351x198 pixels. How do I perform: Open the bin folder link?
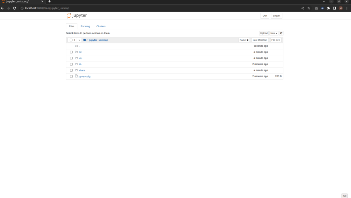80,52
